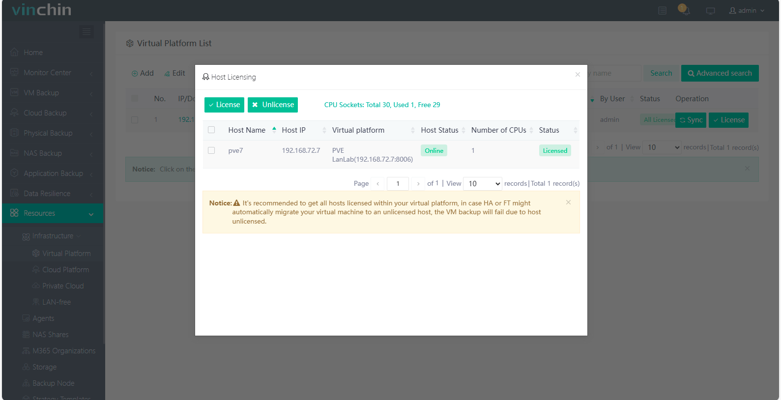Open Storage in sidebar
This screenshot has width=781, height=400.
pyautogui.click(x=44, y=367)
